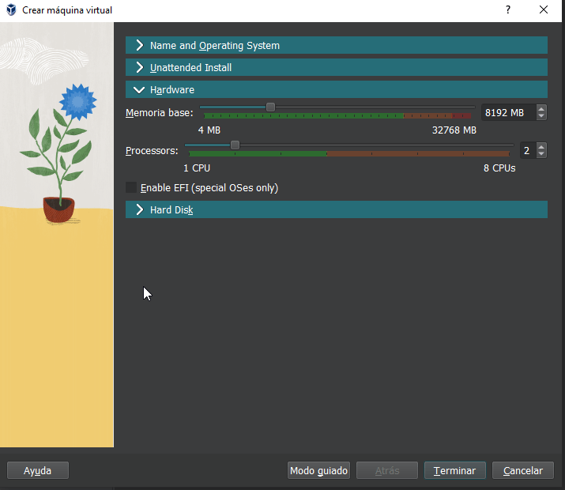Switch to Modo guiado
This screenshot has width=565, height=490.
click(x=318, y=470)
